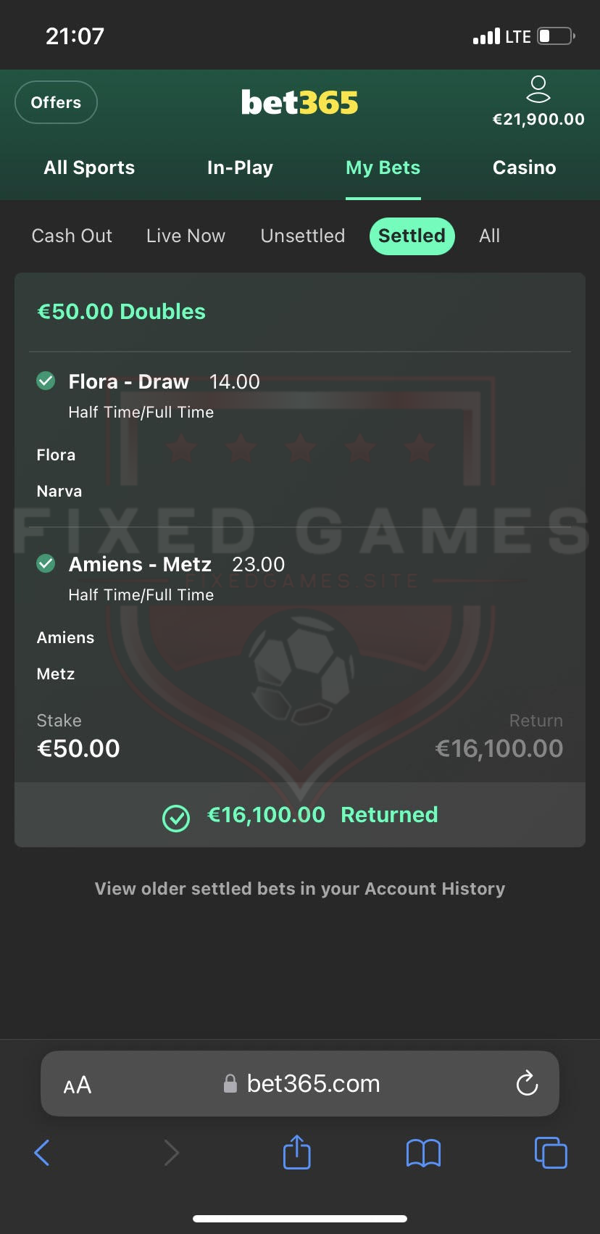This screenshot has width=600, height=1234.
Task: Open the Casino tab
Action: click(x=524, y=167)
